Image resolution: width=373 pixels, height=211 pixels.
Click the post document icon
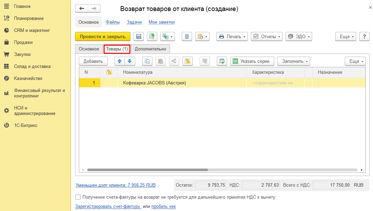click(152, 36)
